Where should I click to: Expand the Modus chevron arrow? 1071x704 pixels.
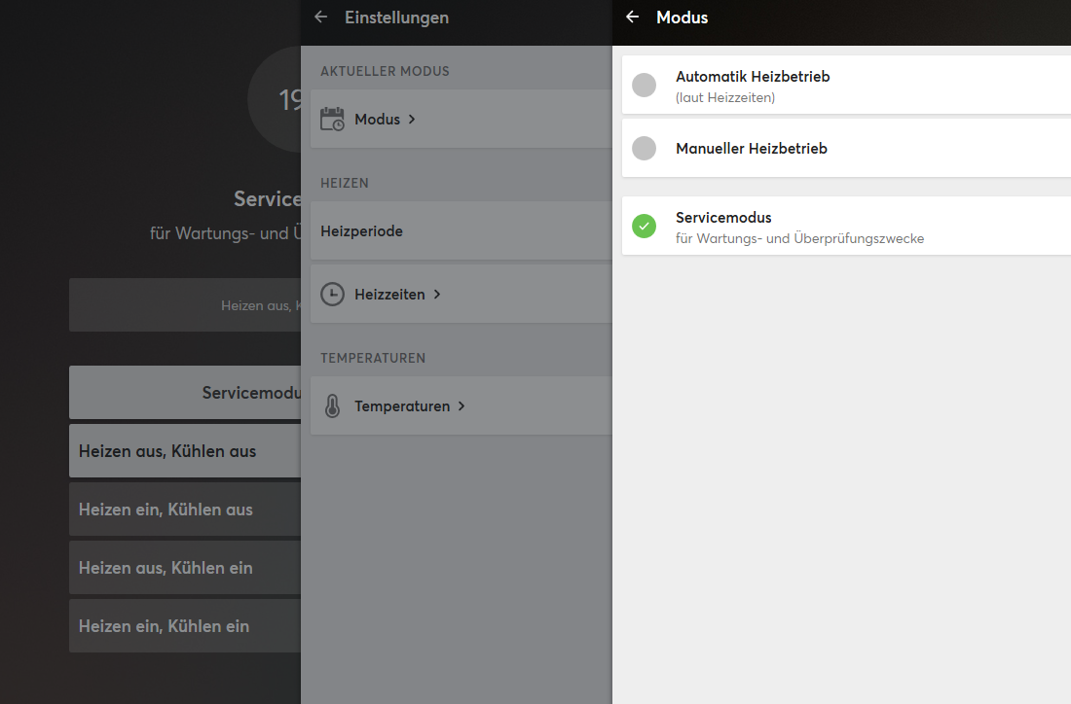click(412, 119)
